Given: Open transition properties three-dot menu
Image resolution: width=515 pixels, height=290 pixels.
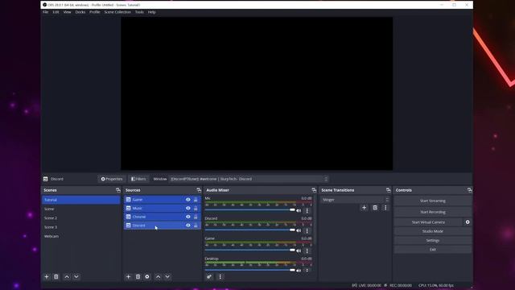Looking at the screenshot, I should (x=385, y=208).
